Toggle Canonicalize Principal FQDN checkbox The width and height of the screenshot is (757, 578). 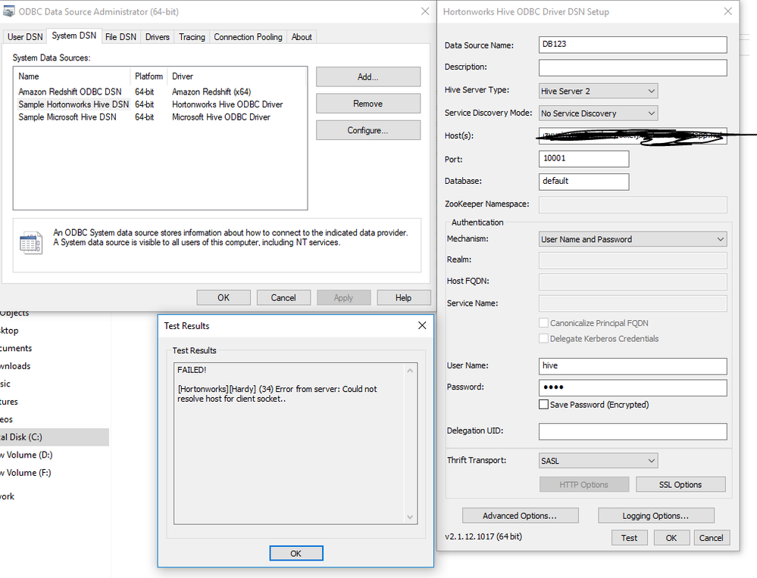[x=543, y=323]
